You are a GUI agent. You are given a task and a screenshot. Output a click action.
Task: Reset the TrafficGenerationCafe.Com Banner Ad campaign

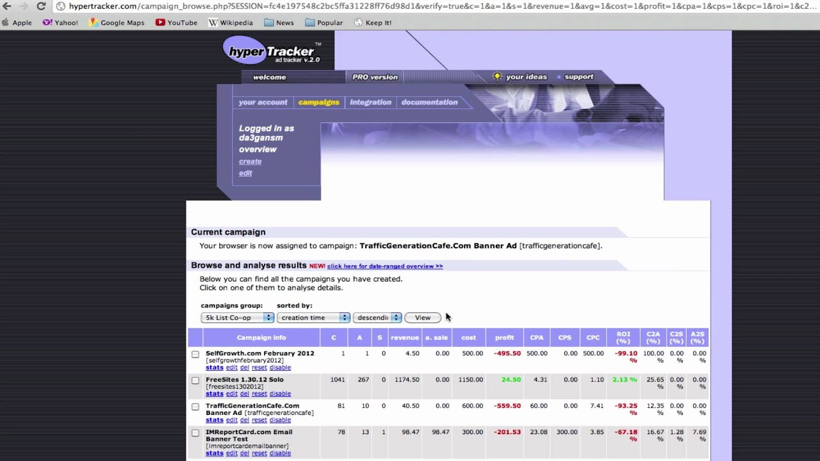click(x=259, y=420)
